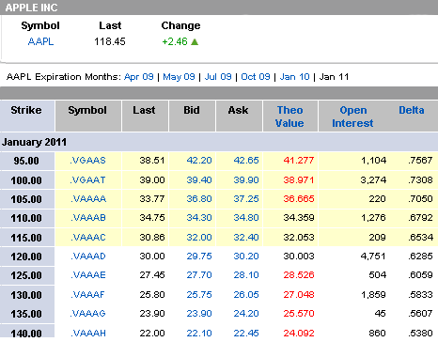Click the AAPL last price 118.45
The width and height of the screenshot is (438, 342).
[110, 41]
